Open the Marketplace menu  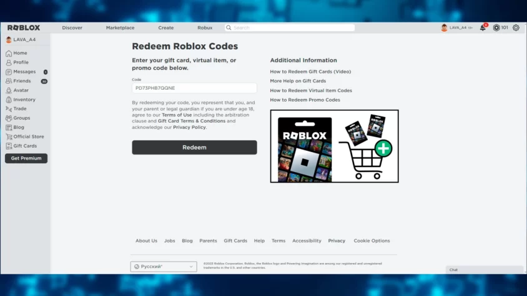point(120,27)
